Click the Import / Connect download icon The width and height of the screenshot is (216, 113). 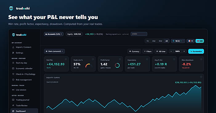[x=13, y=47]
